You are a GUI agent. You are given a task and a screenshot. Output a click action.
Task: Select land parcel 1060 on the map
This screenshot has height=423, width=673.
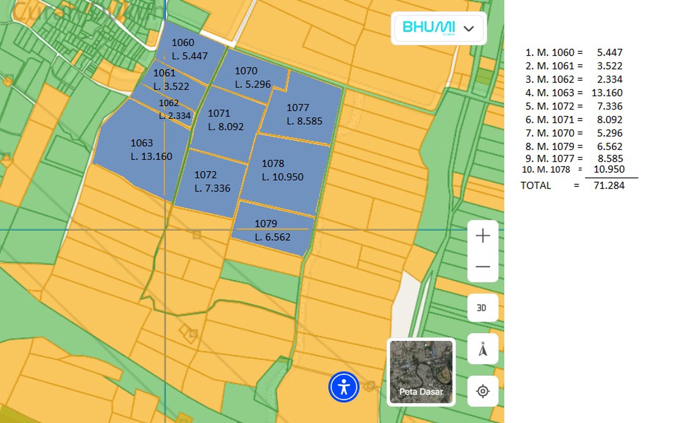pyautogui.click(x=189, y=49)
